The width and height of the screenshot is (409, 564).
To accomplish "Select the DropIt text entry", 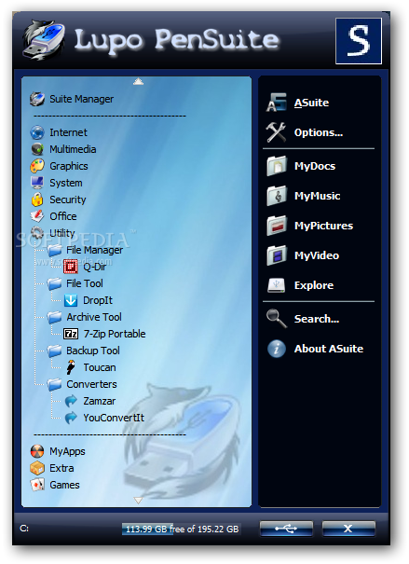I will 98,300.
